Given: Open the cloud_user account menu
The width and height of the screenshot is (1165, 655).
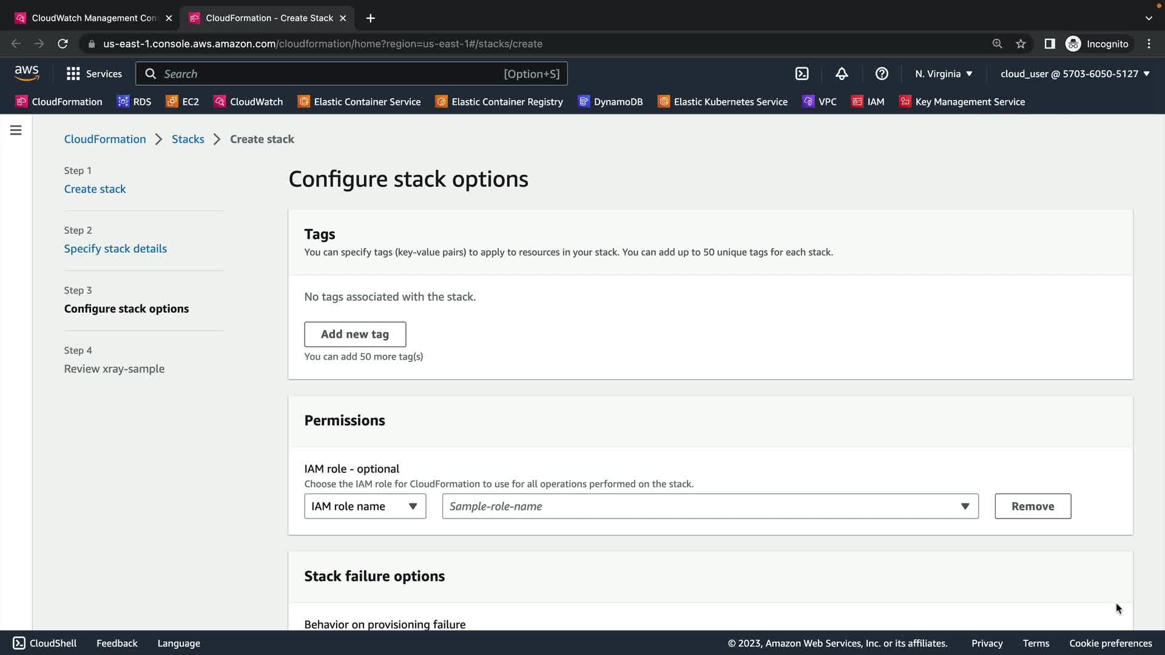Looking at the screenshot, I should [x=1075, y=73].
